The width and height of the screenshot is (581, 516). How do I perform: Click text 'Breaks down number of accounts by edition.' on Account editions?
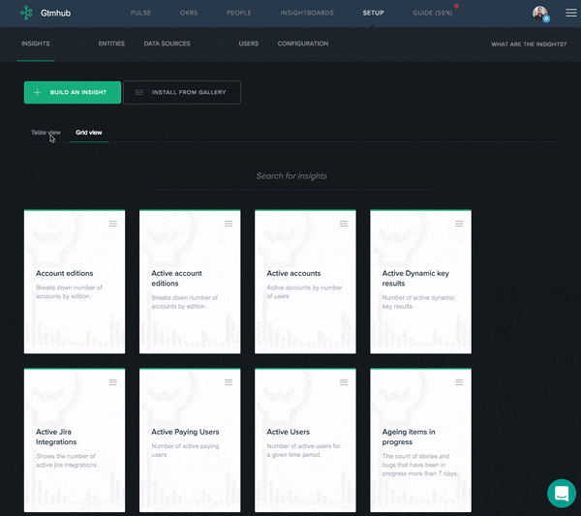(70, 292)
